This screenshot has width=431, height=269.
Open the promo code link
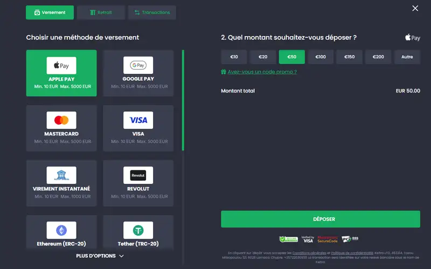pos(262,72)
